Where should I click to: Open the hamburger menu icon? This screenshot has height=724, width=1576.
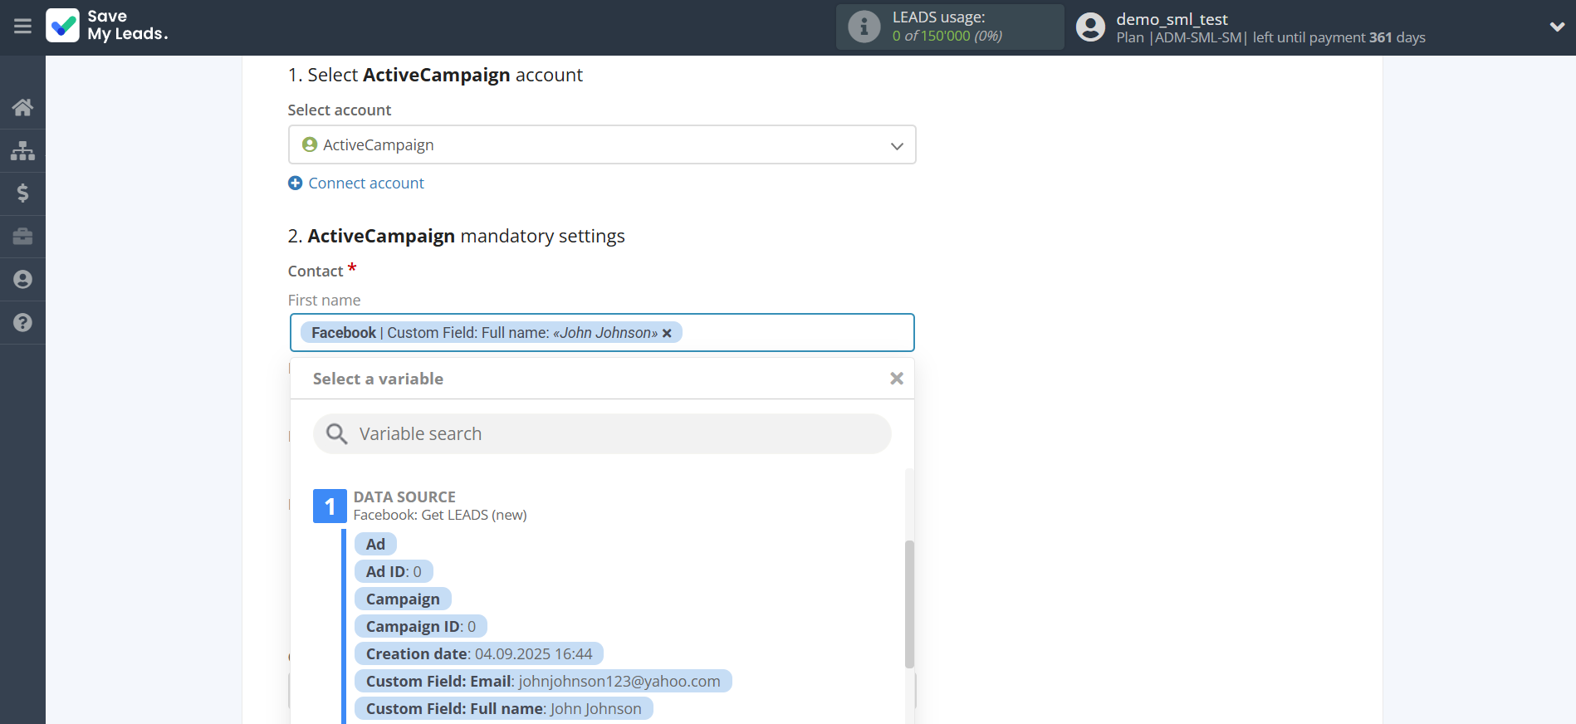tap(22, 27)
